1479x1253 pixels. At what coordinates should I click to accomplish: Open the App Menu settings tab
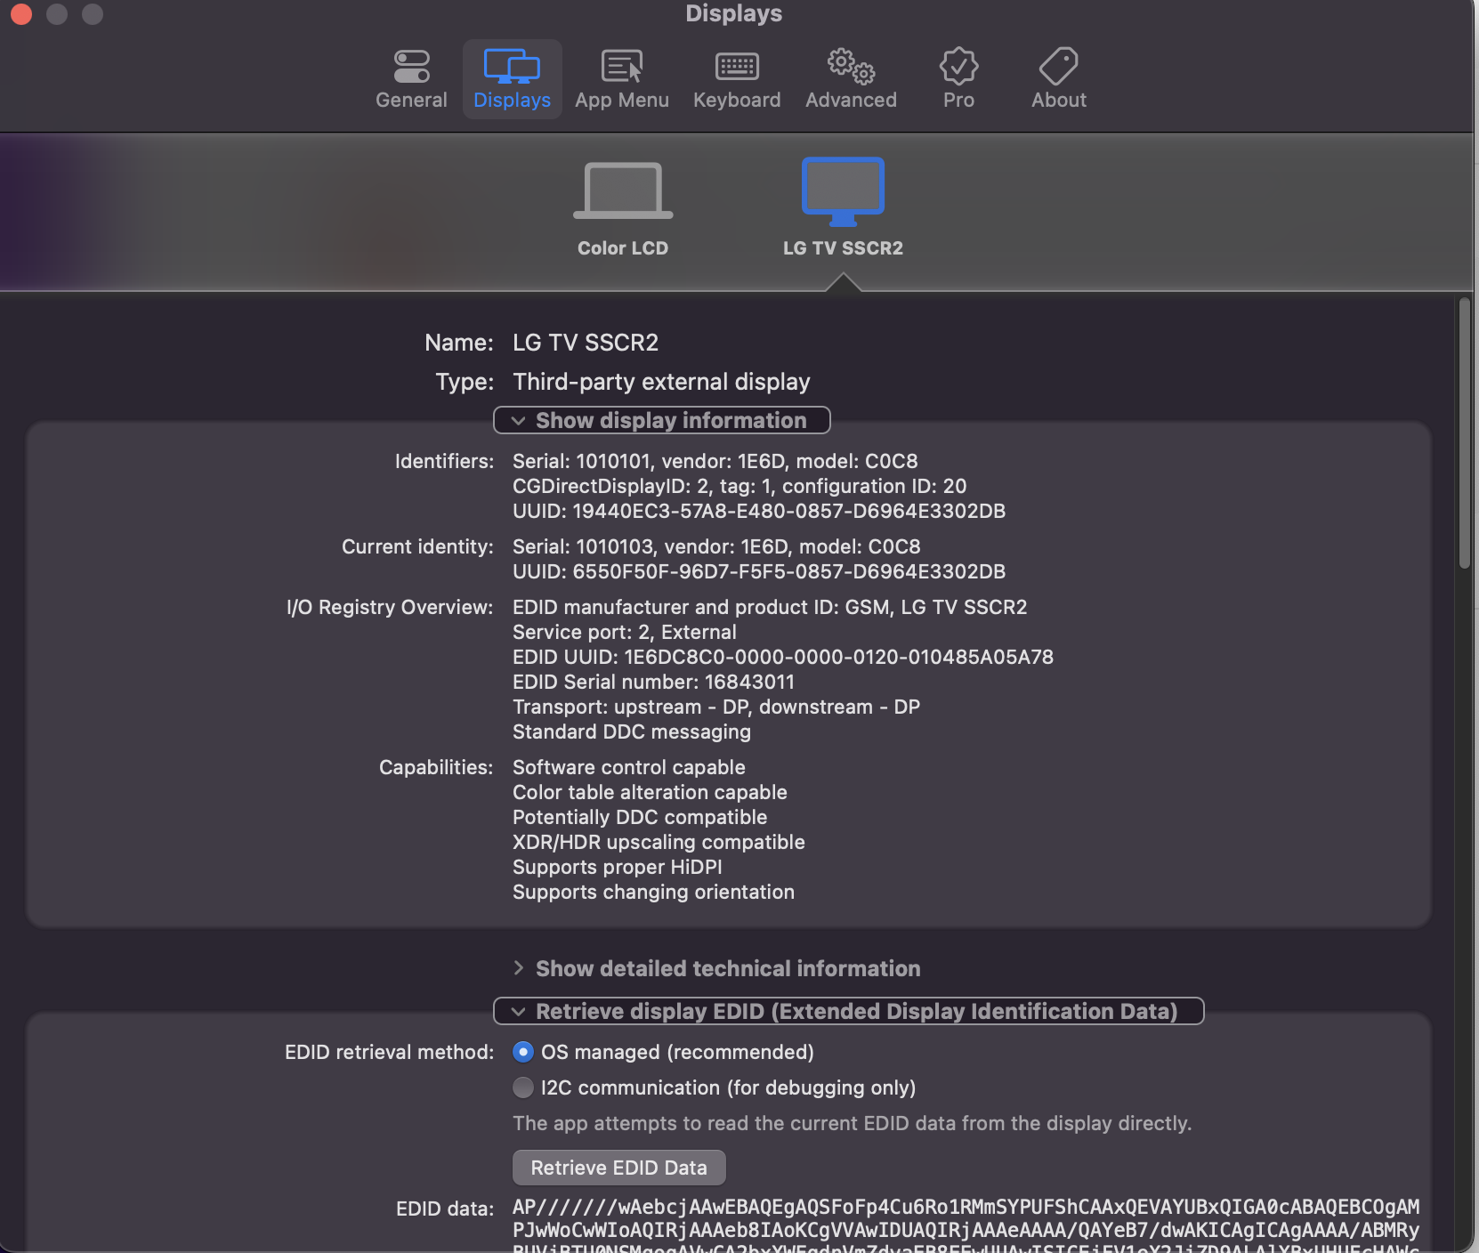[622, 79]
